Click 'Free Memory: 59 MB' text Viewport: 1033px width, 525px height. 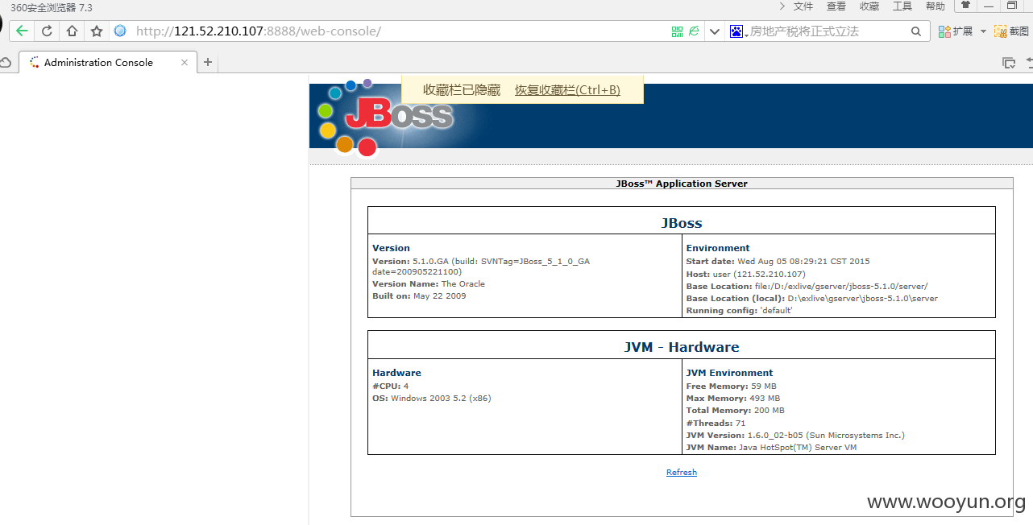click(731, 387)
